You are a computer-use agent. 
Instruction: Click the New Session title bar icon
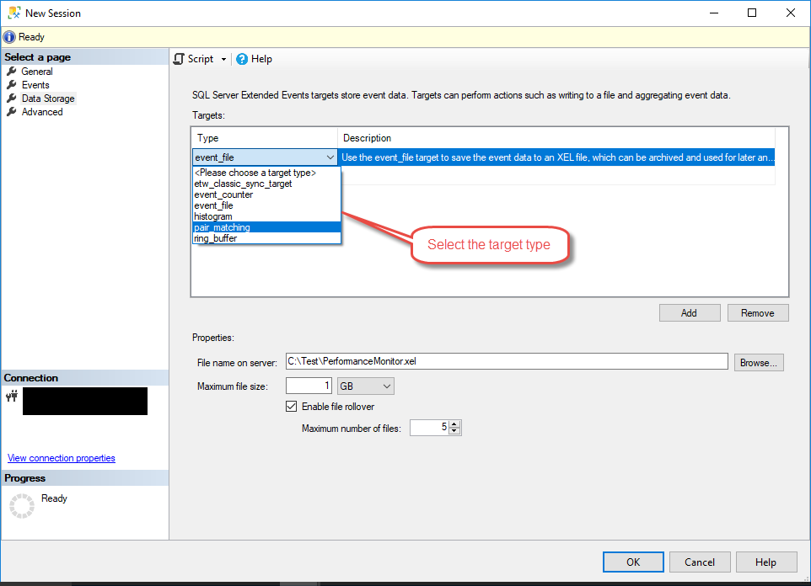tap(13, 13)
